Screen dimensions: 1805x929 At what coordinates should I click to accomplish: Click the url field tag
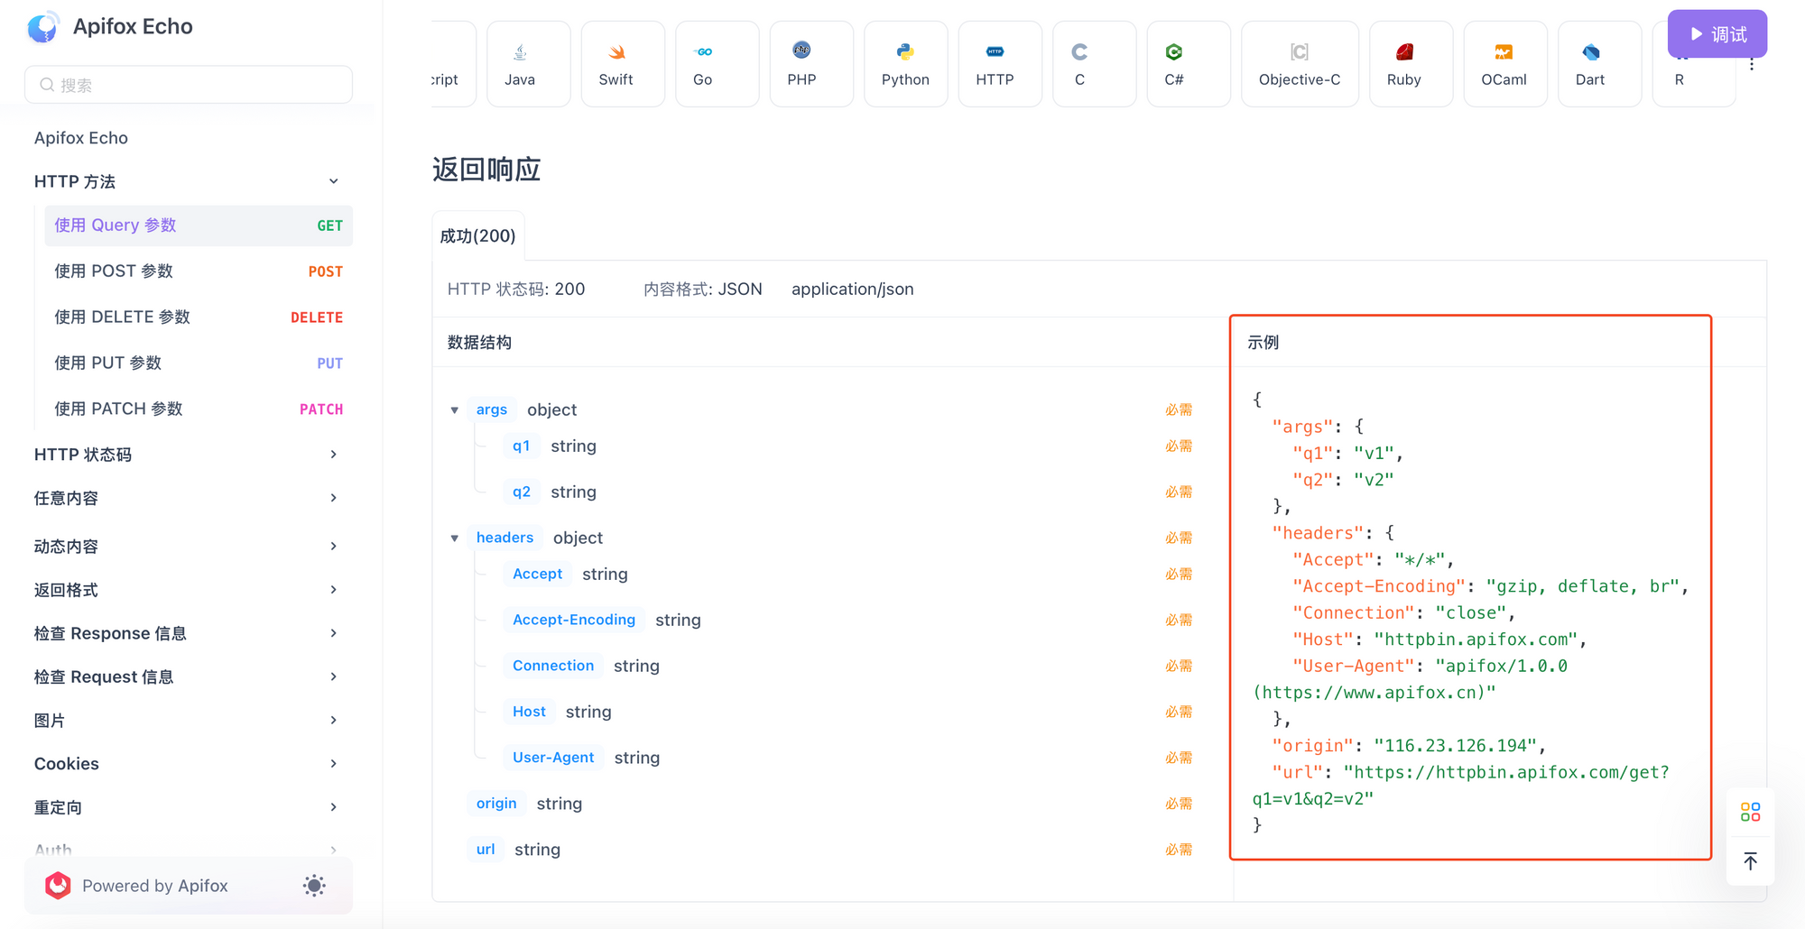point(486,850)
